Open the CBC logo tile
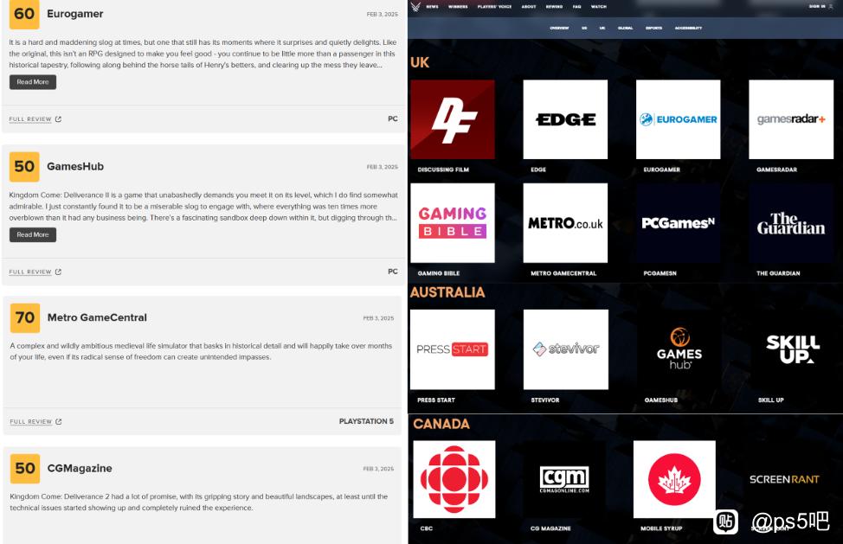This screenshot has width=843, height=544. (x=454, y=479)
